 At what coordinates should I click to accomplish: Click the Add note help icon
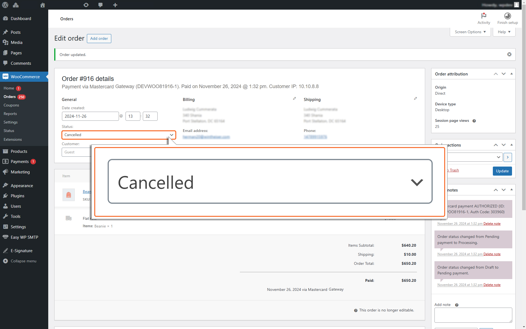pyautogui.click(x=457, y=305)
